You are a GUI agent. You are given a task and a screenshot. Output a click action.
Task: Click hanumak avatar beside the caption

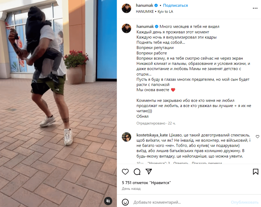(126, 28)
